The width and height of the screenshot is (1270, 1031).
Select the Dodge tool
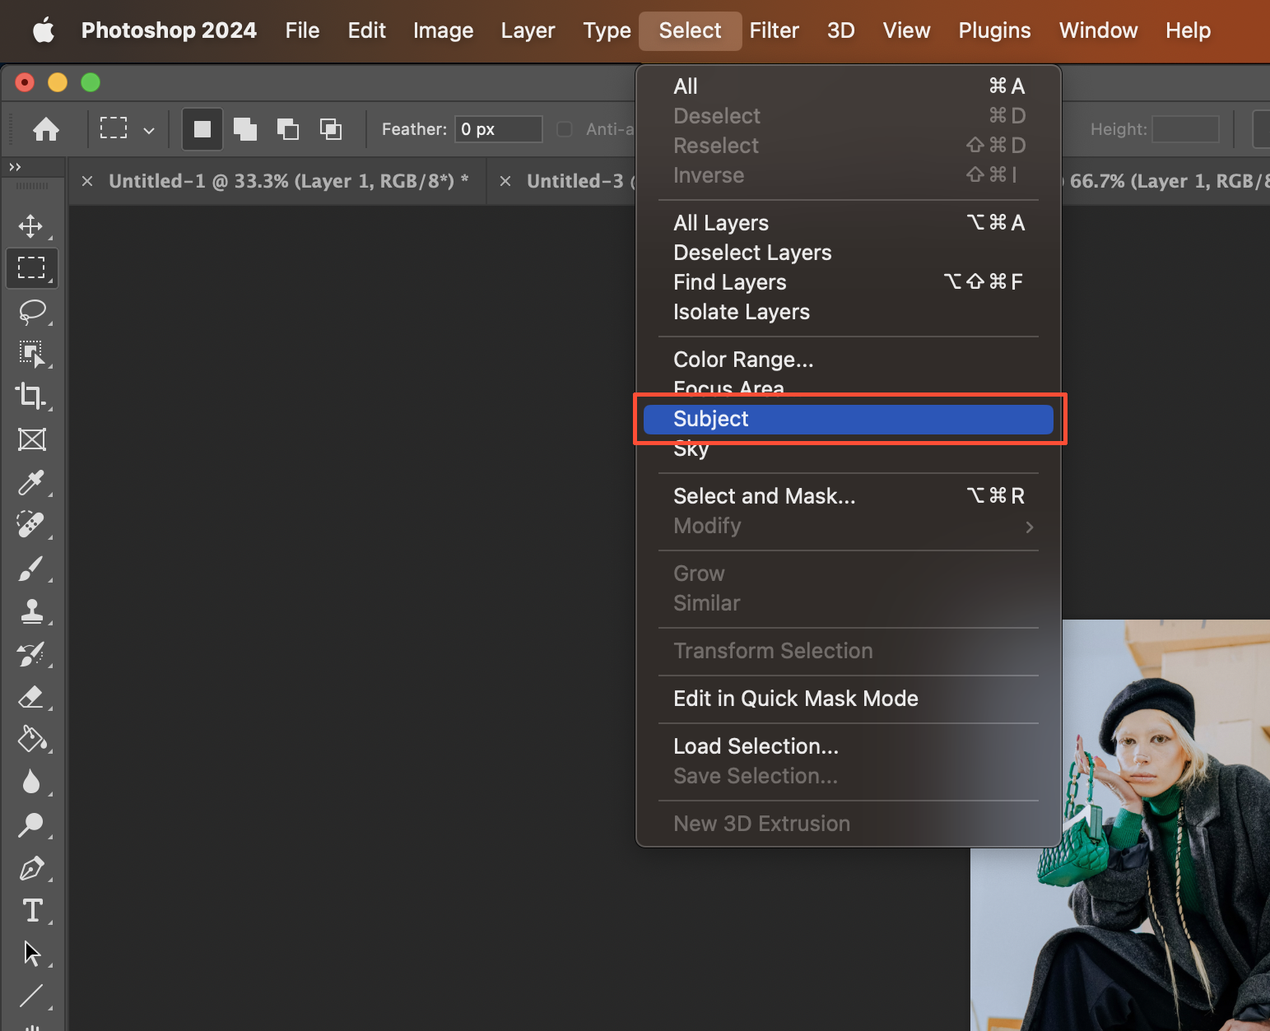(x=31, y=824)
